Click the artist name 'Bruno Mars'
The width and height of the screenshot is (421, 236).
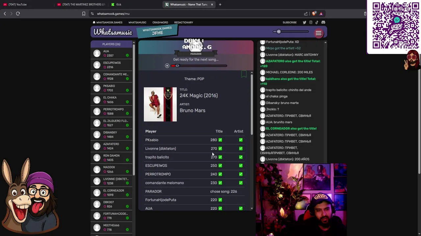pyautogui.click(x=192, y=110)
